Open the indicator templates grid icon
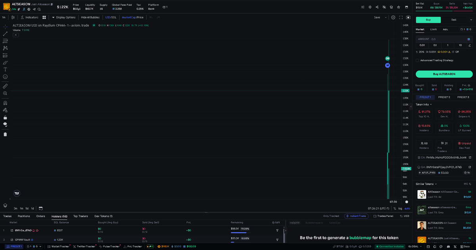The height and width of the screenshot is (250, 476). tap(44, 17)
